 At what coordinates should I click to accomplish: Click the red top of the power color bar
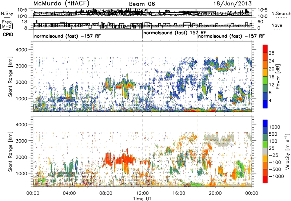265,49
